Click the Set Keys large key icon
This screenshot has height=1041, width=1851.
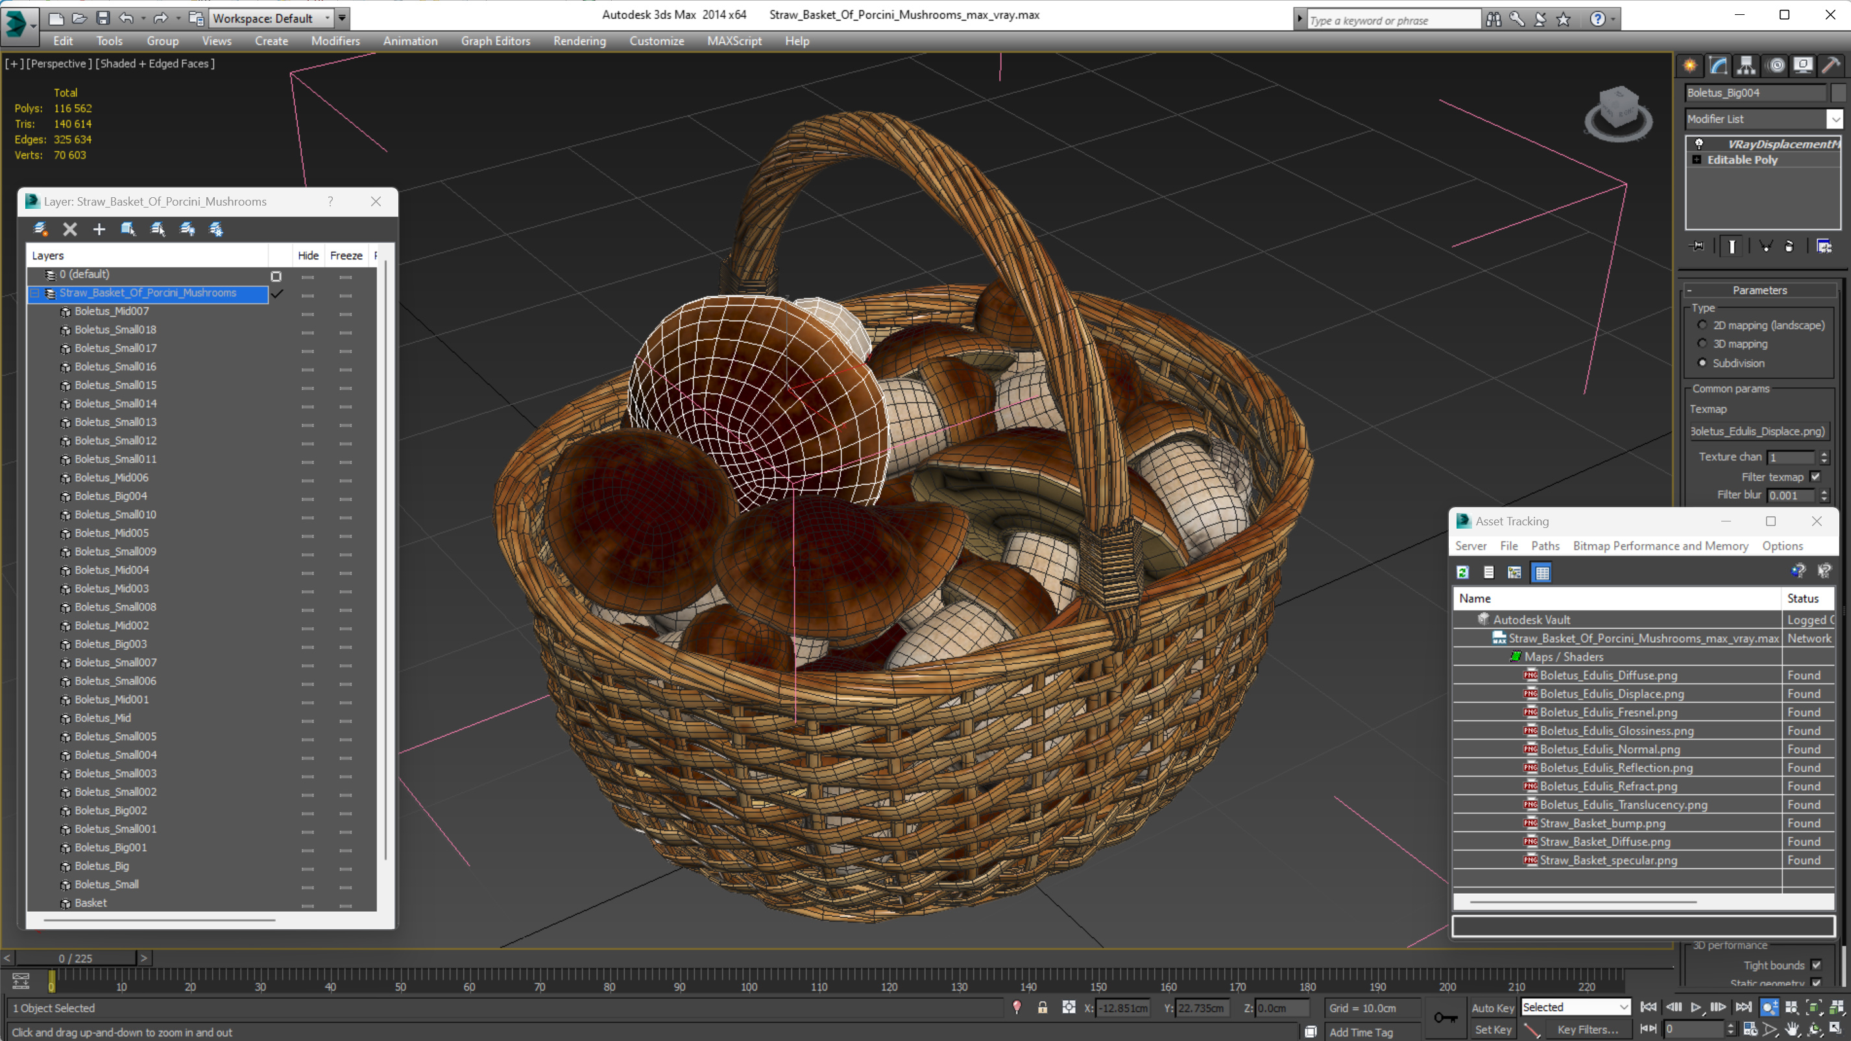(1446, 1018)
